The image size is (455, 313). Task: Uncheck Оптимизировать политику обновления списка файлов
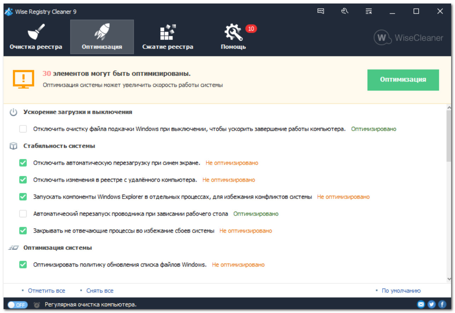23,265
